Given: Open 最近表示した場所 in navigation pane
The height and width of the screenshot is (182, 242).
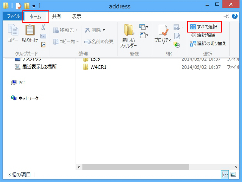Looking at the screenshot, I should [x=35, y=67].
